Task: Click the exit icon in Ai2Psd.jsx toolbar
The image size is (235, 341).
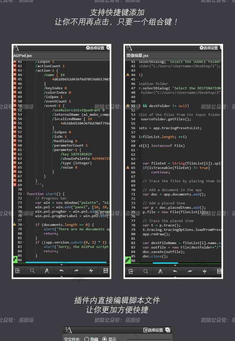Action: (18, 271)
